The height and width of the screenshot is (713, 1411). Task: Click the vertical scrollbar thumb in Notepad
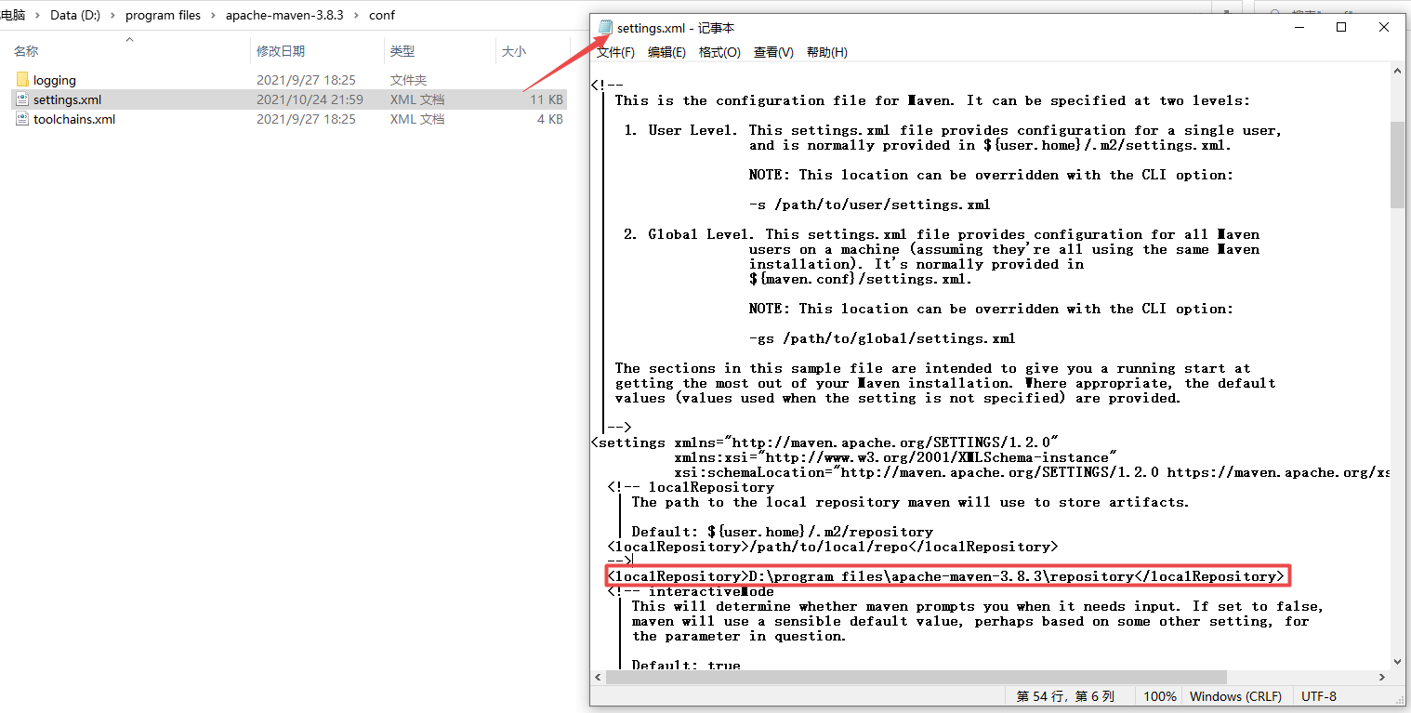coord(1398,165)
